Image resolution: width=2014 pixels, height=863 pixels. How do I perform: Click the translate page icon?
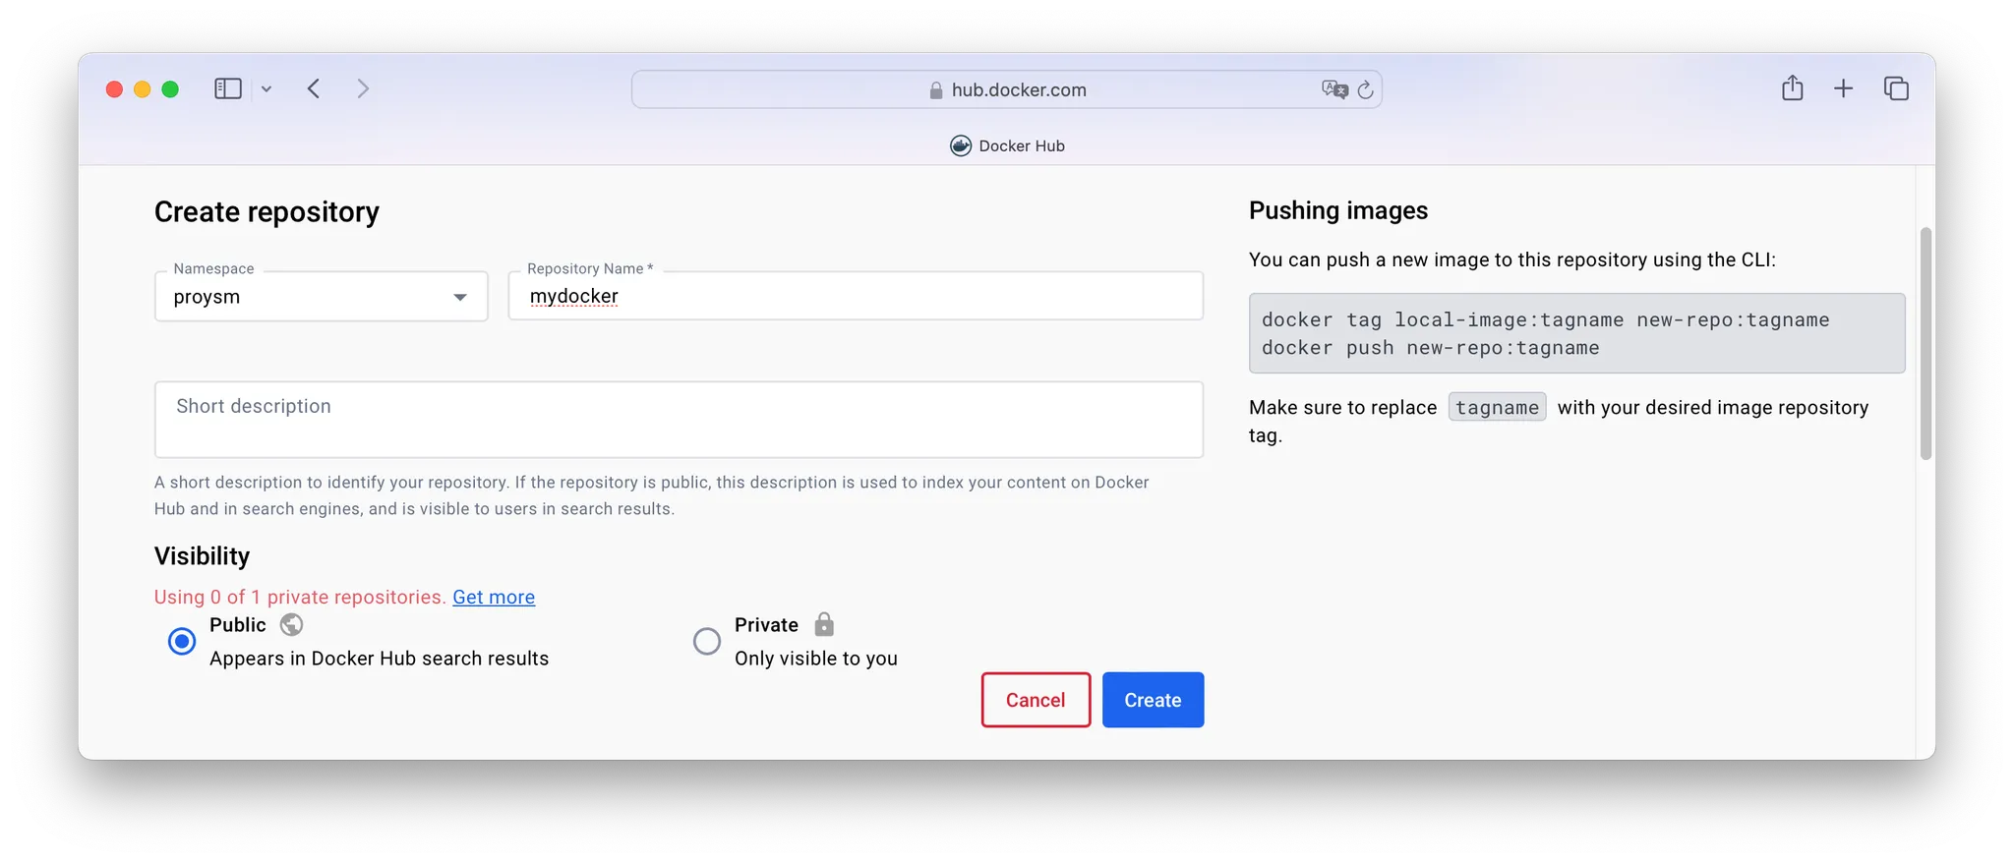[x=1334, y=89]
